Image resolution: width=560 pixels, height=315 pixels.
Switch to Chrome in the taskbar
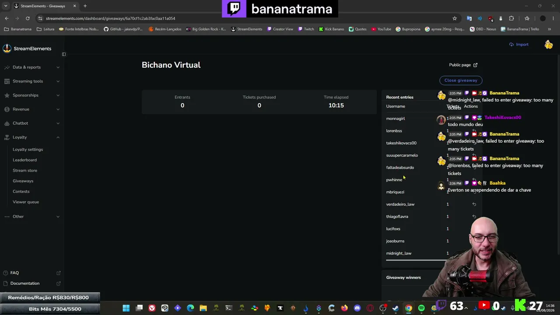[408, 308]
